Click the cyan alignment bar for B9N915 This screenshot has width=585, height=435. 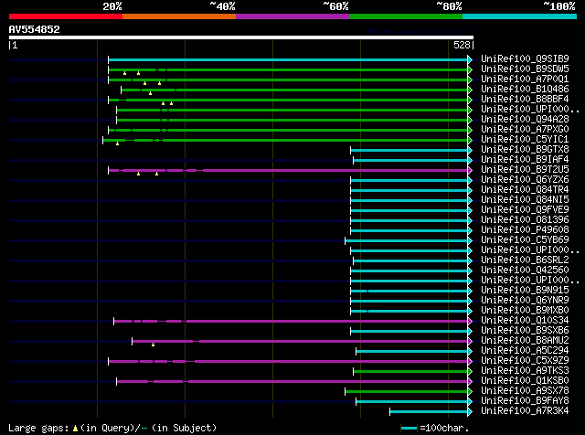(409, 291)
